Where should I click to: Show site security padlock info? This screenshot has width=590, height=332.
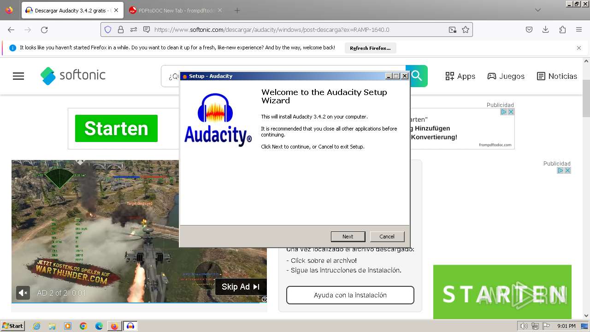coord(121,30)
